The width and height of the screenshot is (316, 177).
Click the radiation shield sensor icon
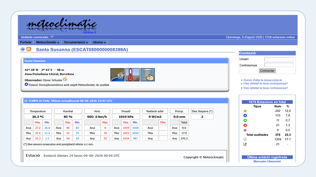click(147, 75)
